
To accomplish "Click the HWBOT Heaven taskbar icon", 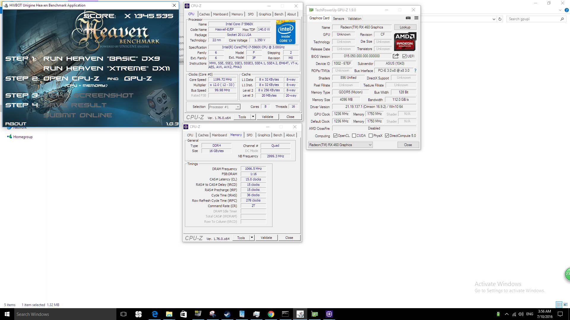I will pyautogui.click(x=300, y=314).
